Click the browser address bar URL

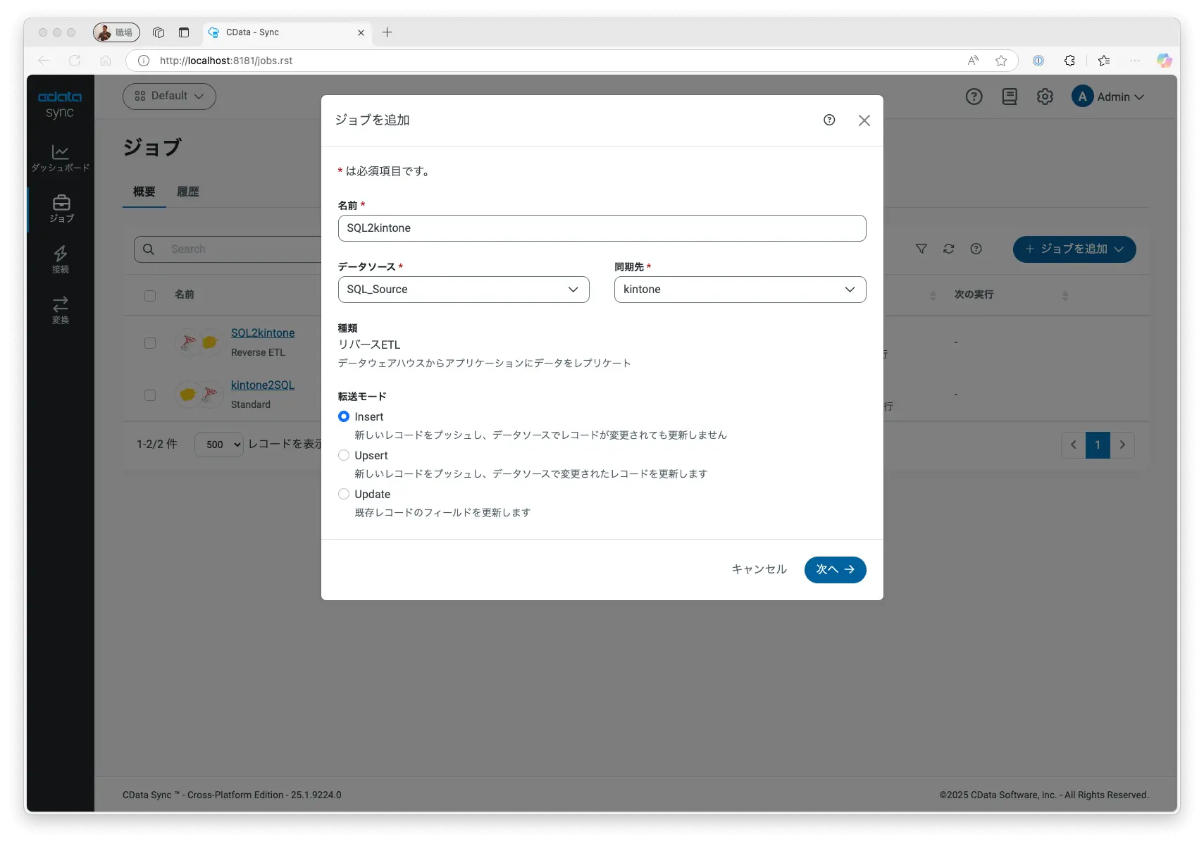click(x=226, y=61)
